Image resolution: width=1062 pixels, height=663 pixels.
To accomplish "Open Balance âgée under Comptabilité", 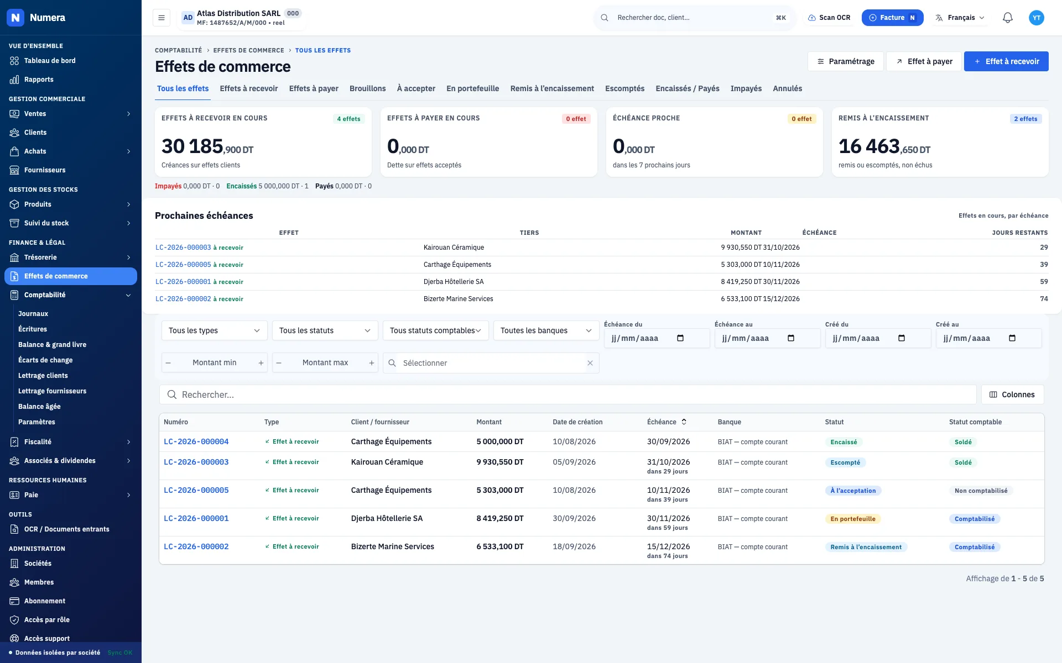I will 39,407.
